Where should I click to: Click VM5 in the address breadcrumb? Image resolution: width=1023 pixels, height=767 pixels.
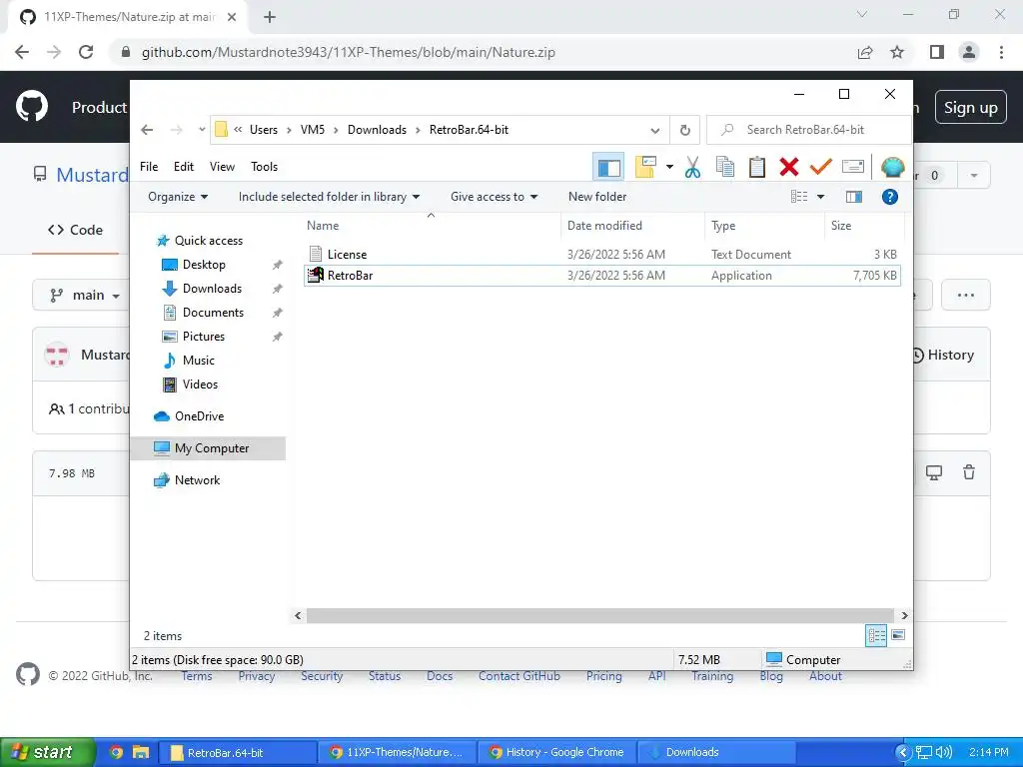click(x=313, y=130)
